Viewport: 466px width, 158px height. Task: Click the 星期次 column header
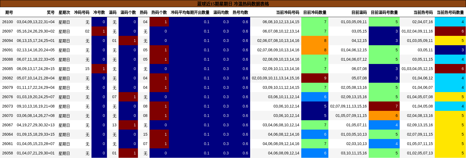coord(64,12)
